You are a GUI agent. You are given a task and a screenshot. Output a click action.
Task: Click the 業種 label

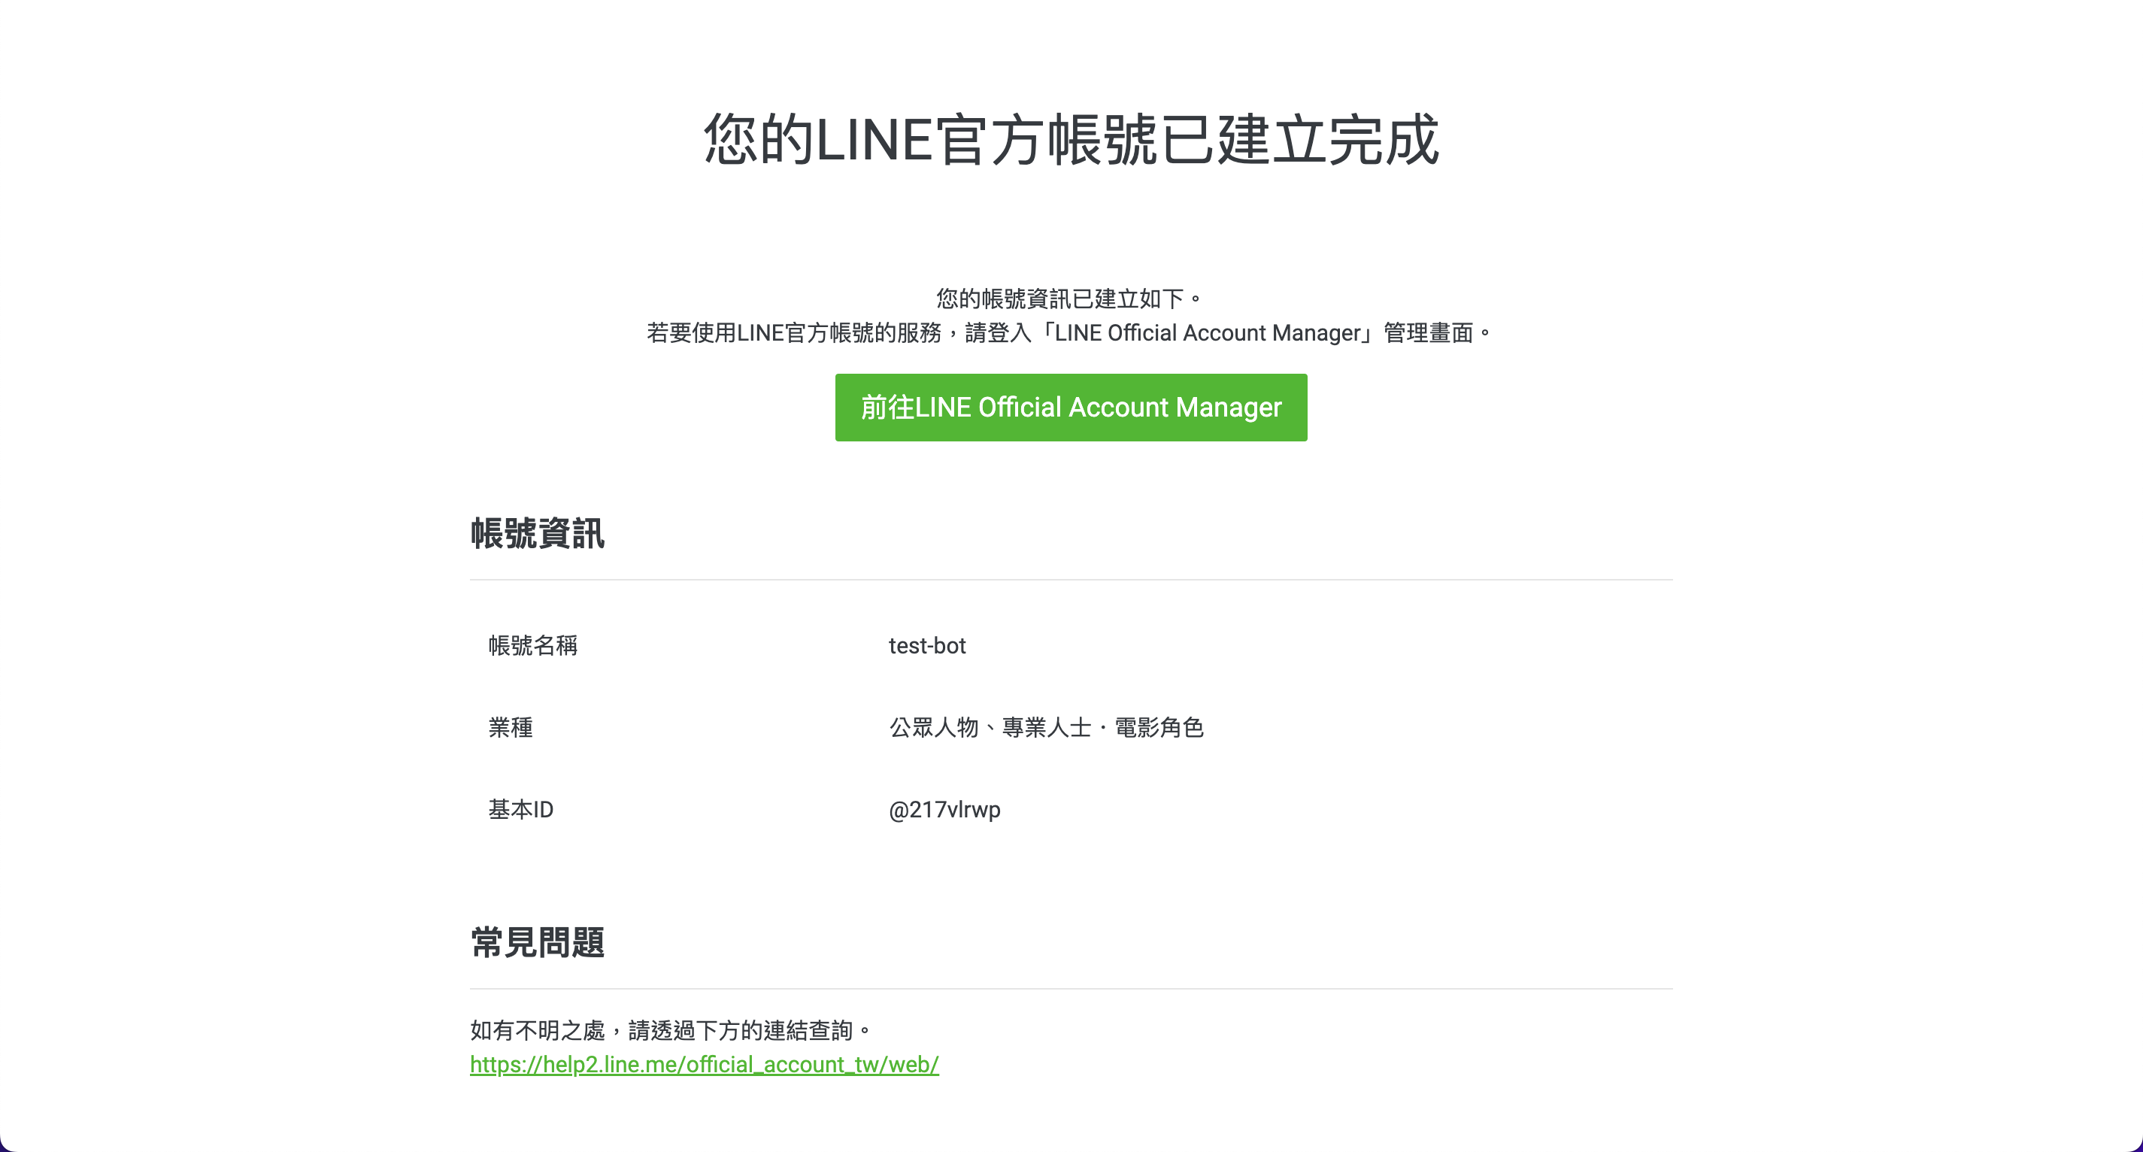click(511, 727)
